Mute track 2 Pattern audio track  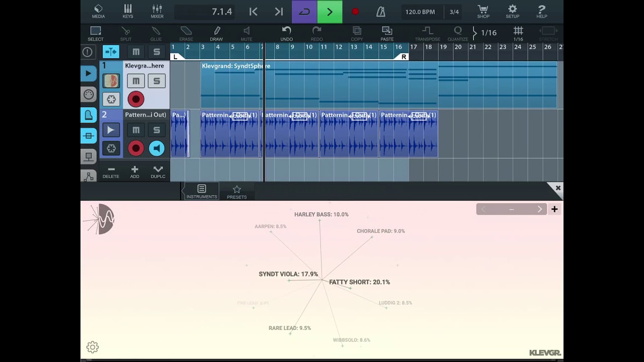[136, 130]
